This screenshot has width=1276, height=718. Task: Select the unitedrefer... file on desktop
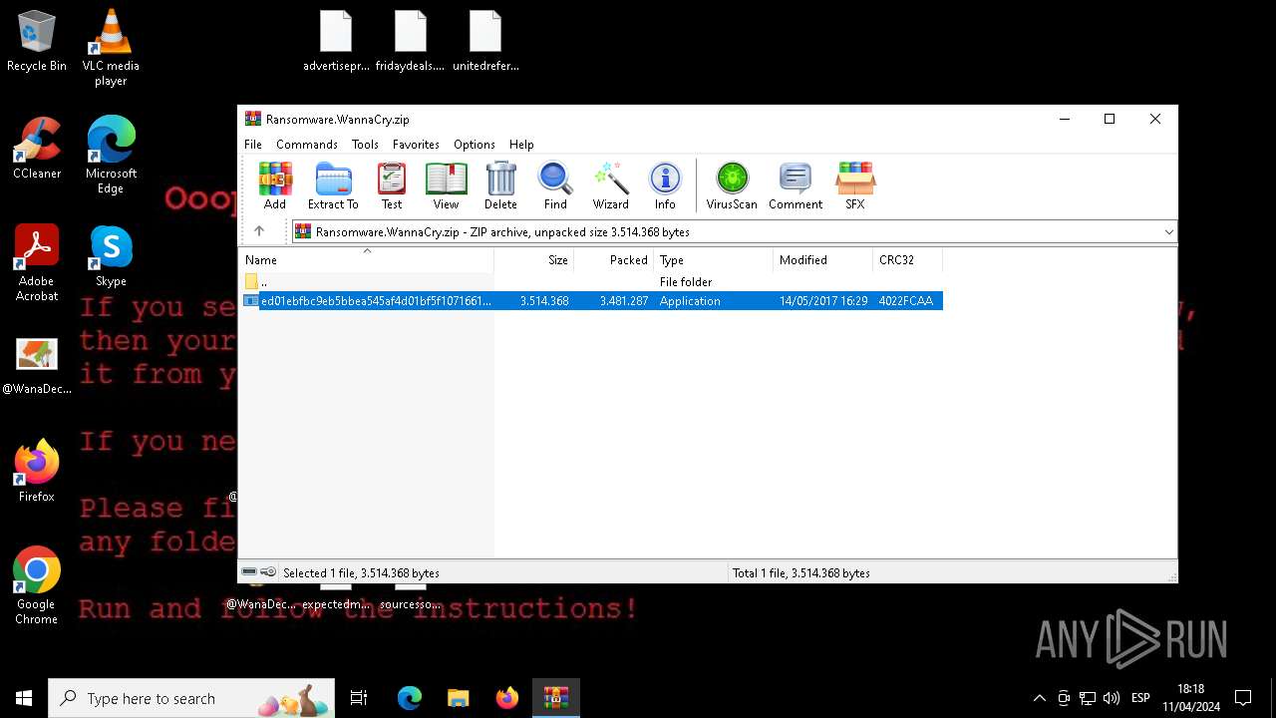(x=485, y=42)
